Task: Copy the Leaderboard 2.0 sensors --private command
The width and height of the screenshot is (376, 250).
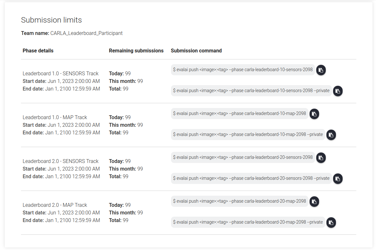Action: point(338,179)
